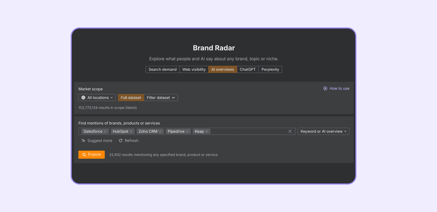Viewport: 437px width, 212px height.
Task: Click the sparkle icon beside Suggest more
Action: tap(83, 141)
